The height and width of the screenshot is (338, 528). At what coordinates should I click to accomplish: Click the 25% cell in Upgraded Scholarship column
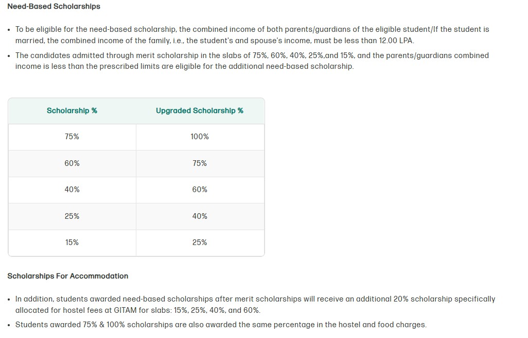tap(200, 242)
